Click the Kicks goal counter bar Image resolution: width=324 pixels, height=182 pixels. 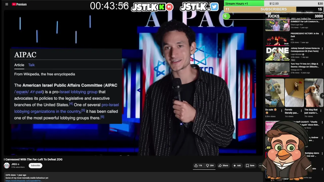click(x=274, y=16)
